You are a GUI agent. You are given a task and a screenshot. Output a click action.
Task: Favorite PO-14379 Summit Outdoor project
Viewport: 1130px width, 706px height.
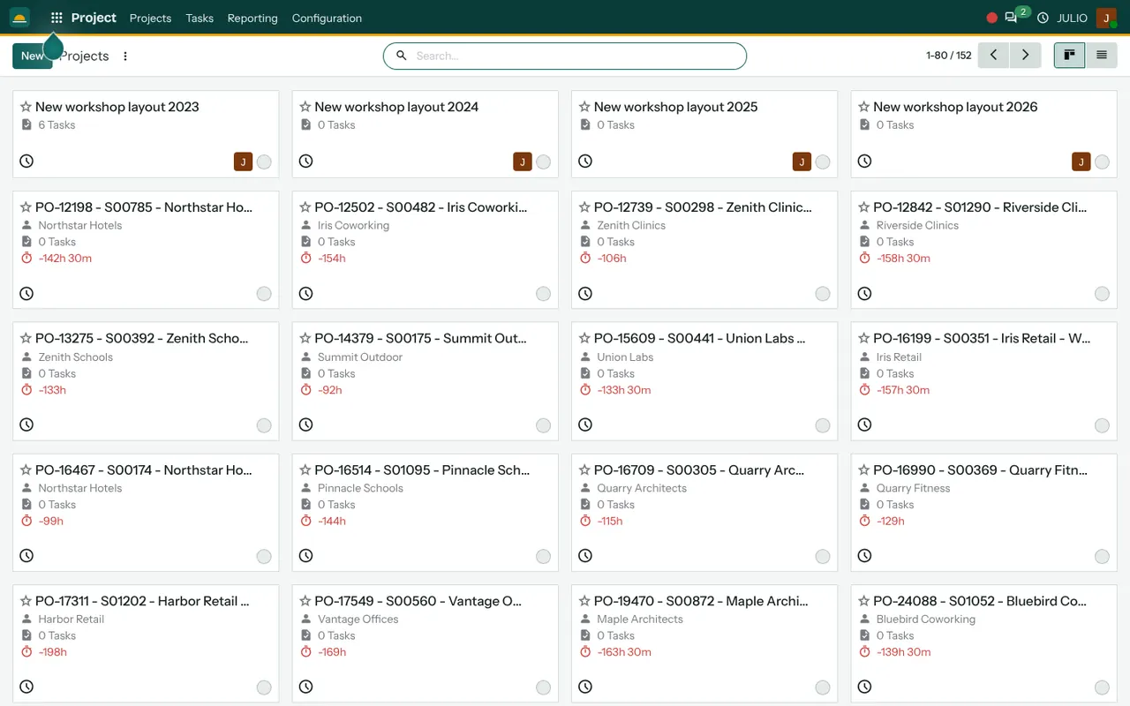305,338
